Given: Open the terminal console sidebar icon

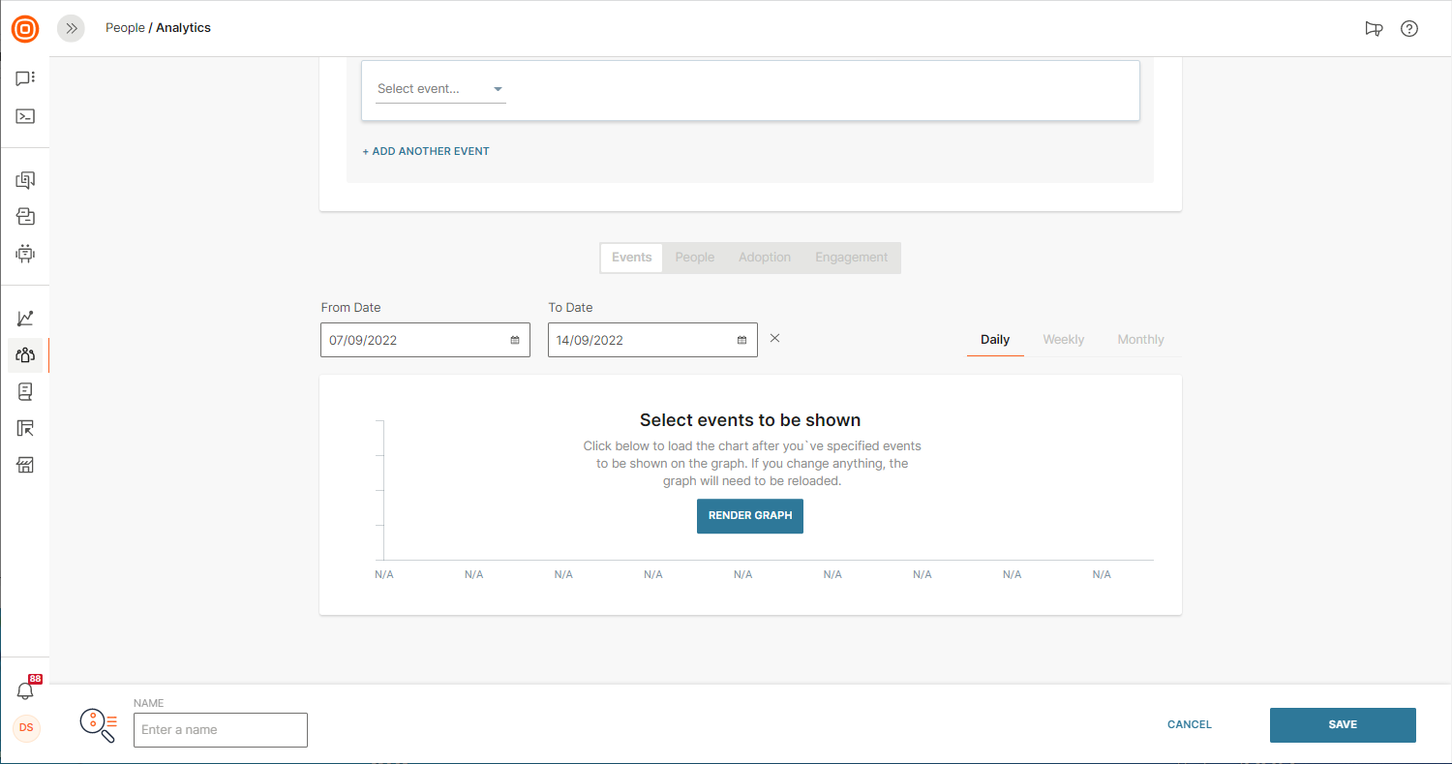Looking at the screenshot, I should pos(25,116).
